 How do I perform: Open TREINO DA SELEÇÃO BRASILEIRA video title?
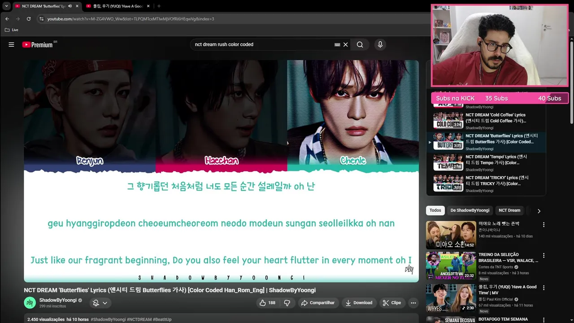coord(508,258)
